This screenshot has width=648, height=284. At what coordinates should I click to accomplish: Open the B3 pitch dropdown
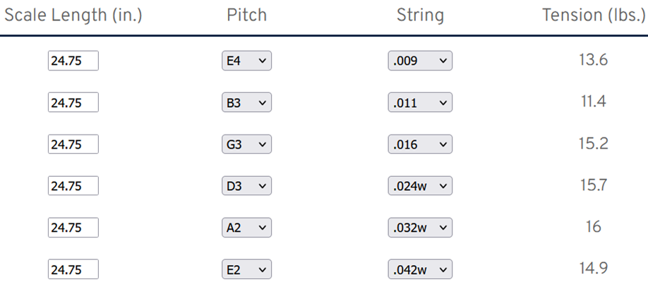click(246, 103)
